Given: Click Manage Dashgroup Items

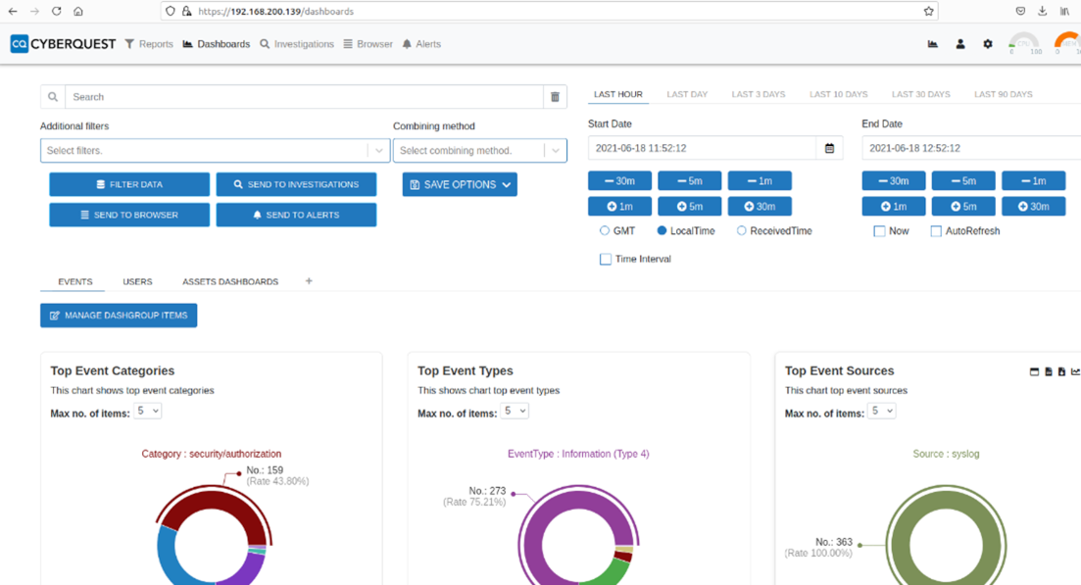Looking at the screenshot, I should 119,316.
